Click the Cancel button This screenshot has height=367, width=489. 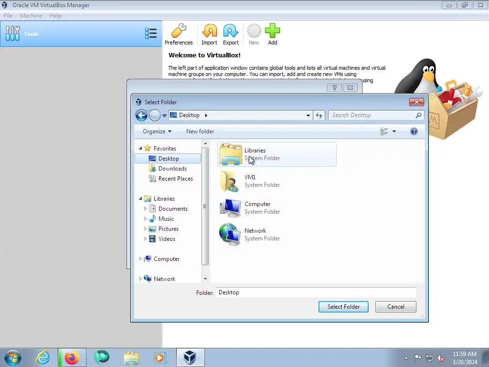396,306
